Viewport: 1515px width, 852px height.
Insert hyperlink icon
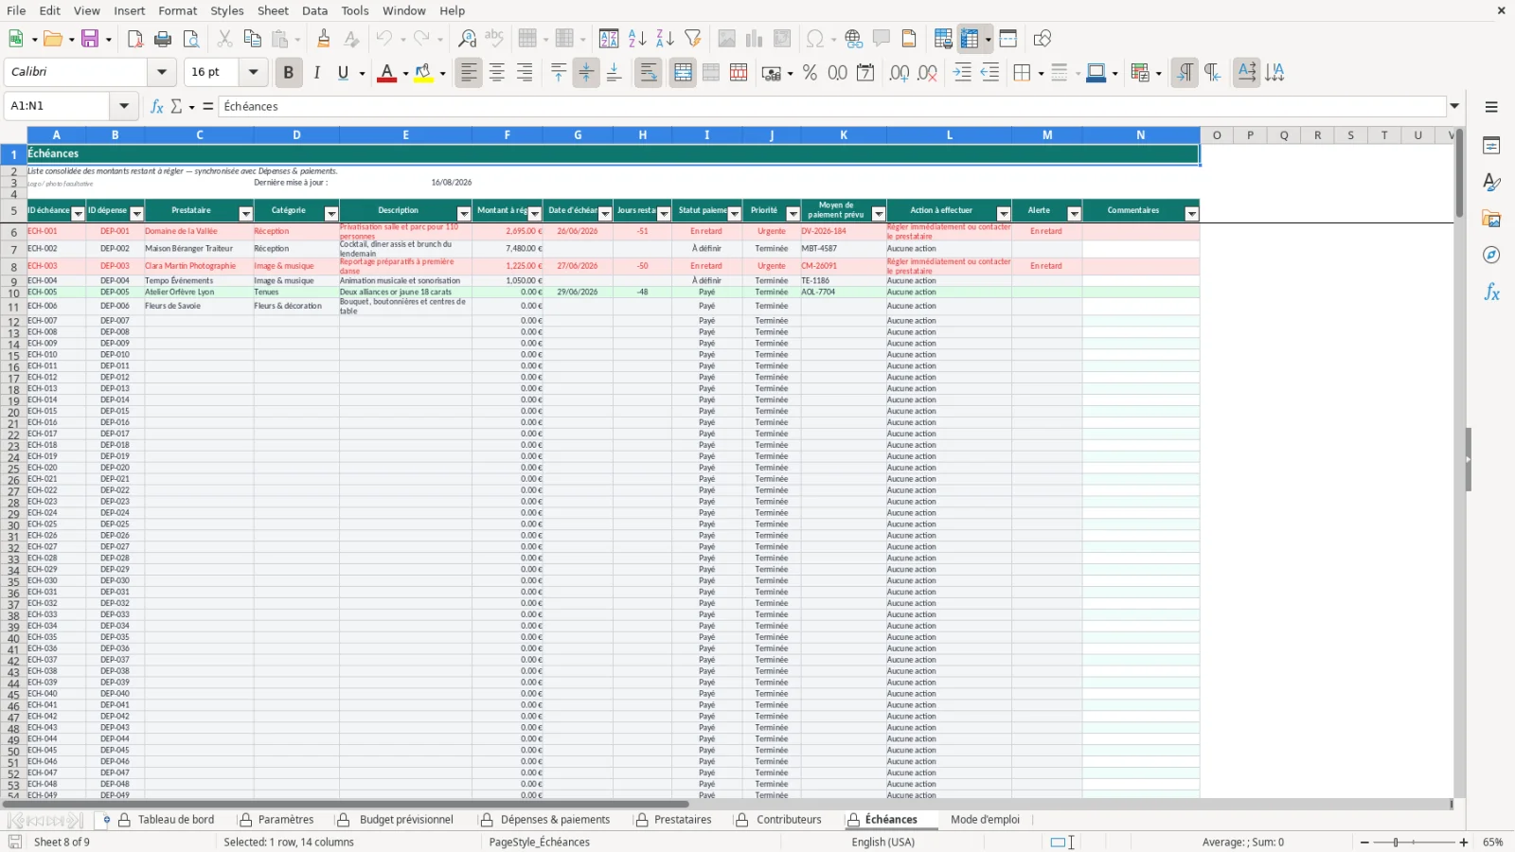coord(854,39)
